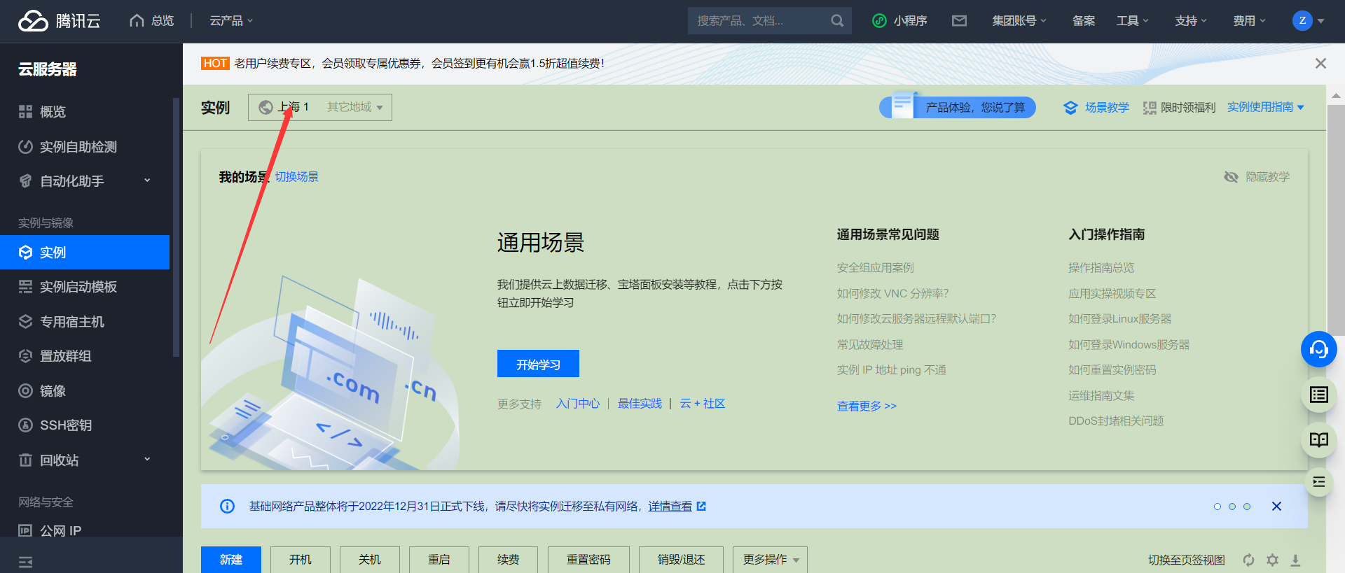Screen dimensions: 1345x573
Task: Click the search magnifier icon
Action: [x=837, y=21]
